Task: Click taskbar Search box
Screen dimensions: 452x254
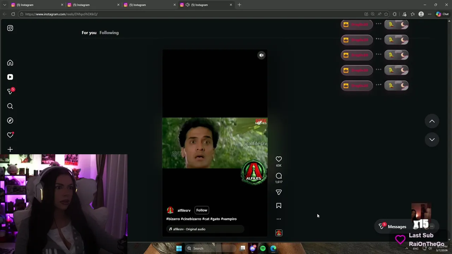Action: click(x=210, y=248)
